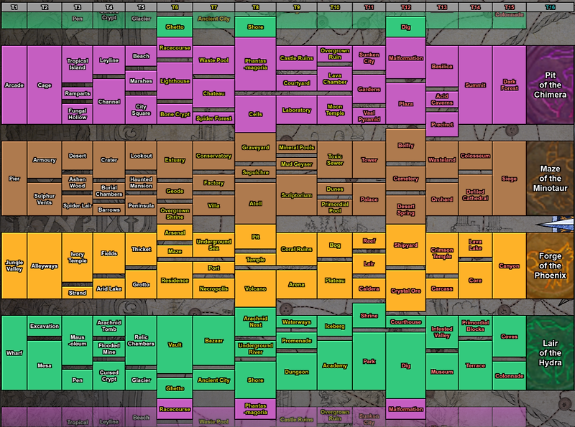The height and width of the screenshot is (427, 575).
Task: Click the brown Pier map cell
Action: (x=14, y=179)
